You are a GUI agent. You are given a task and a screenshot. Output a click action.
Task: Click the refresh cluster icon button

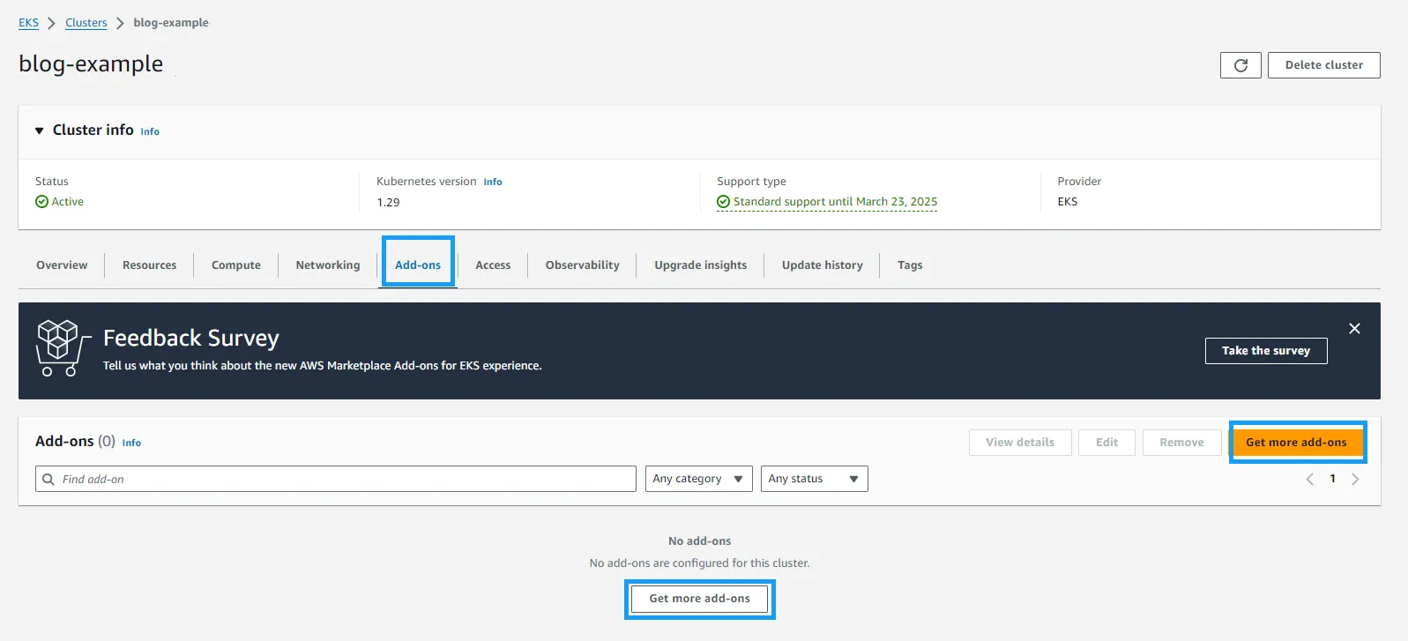[1240, 65]
